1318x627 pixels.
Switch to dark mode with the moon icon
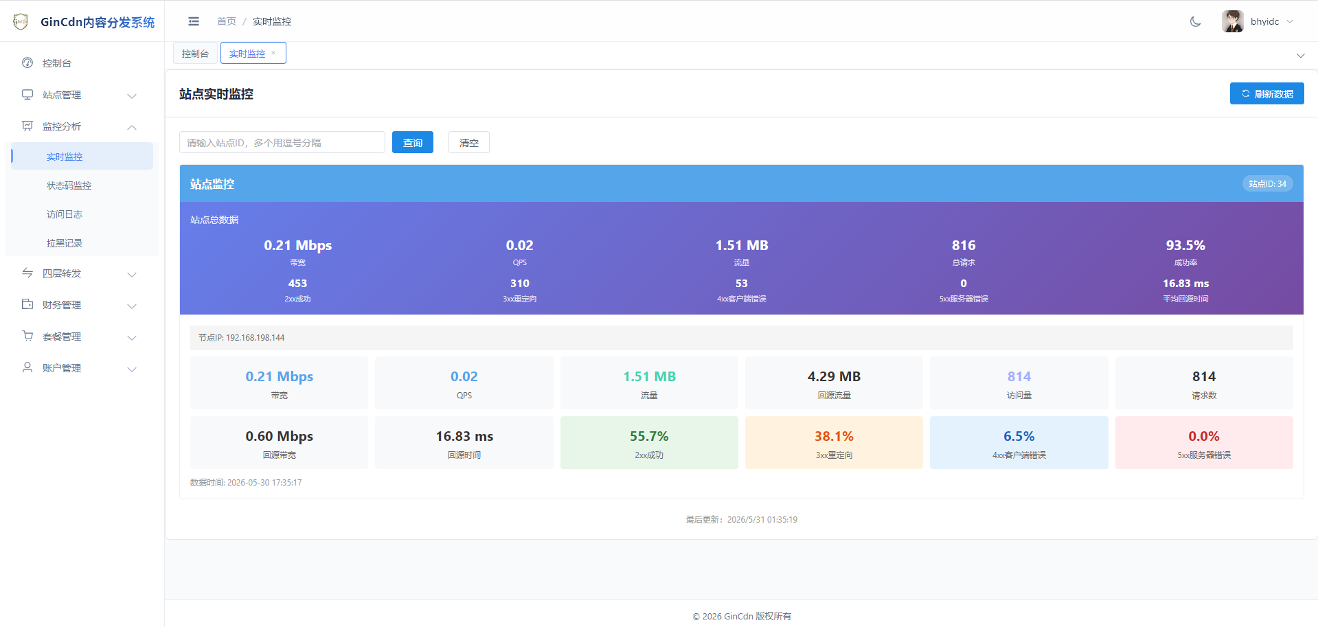tap(1196, 21)
